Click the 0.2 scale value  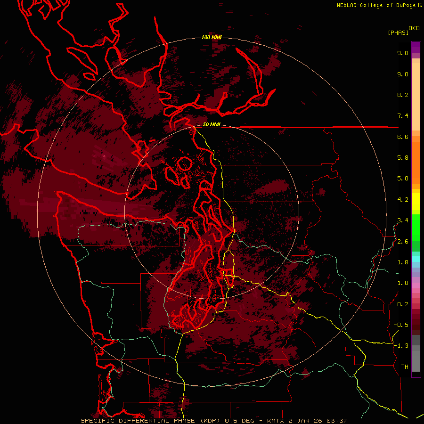[x=403, y=304]
